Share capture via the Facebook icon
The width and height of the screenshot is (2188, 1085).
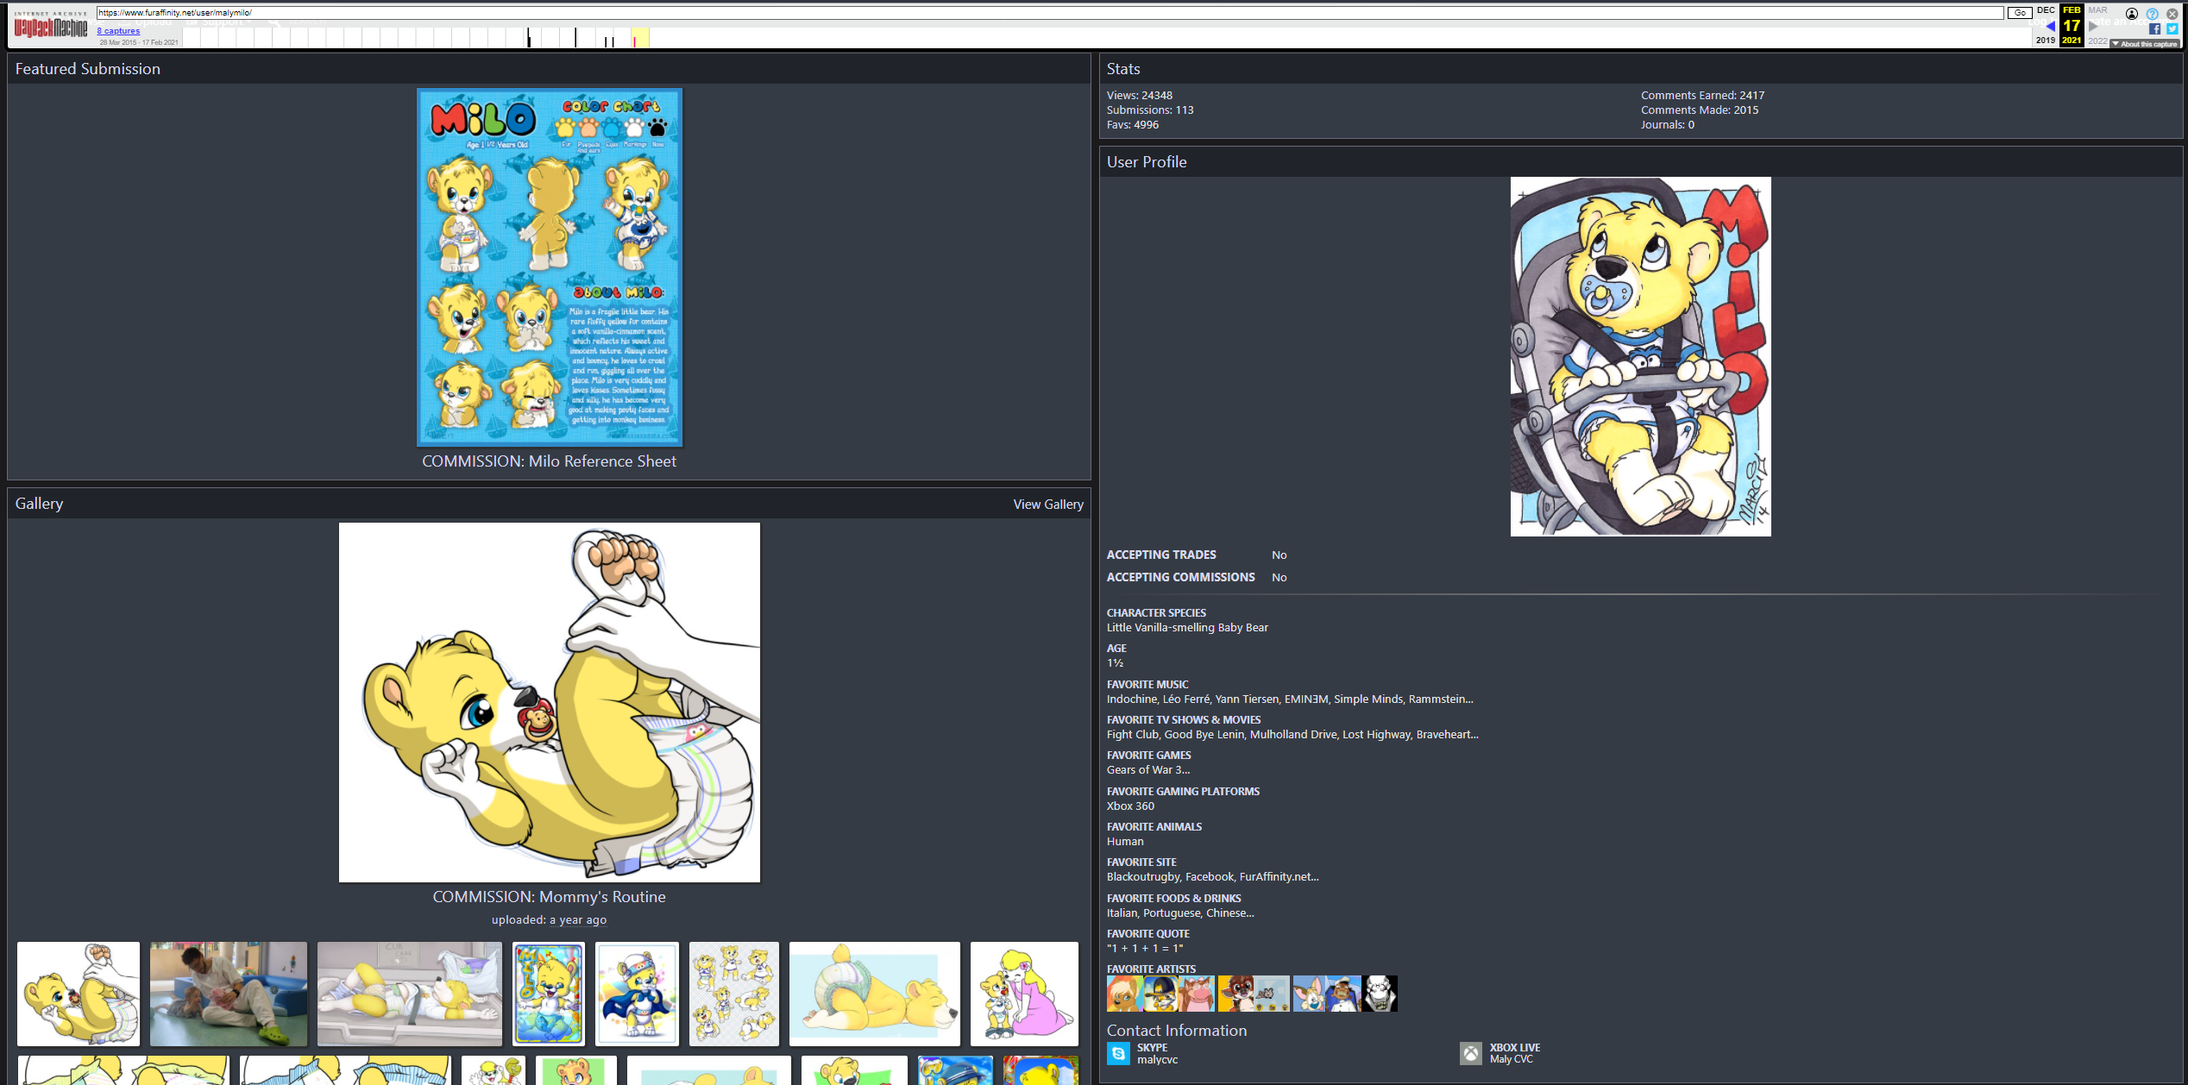coord(2154,28)
